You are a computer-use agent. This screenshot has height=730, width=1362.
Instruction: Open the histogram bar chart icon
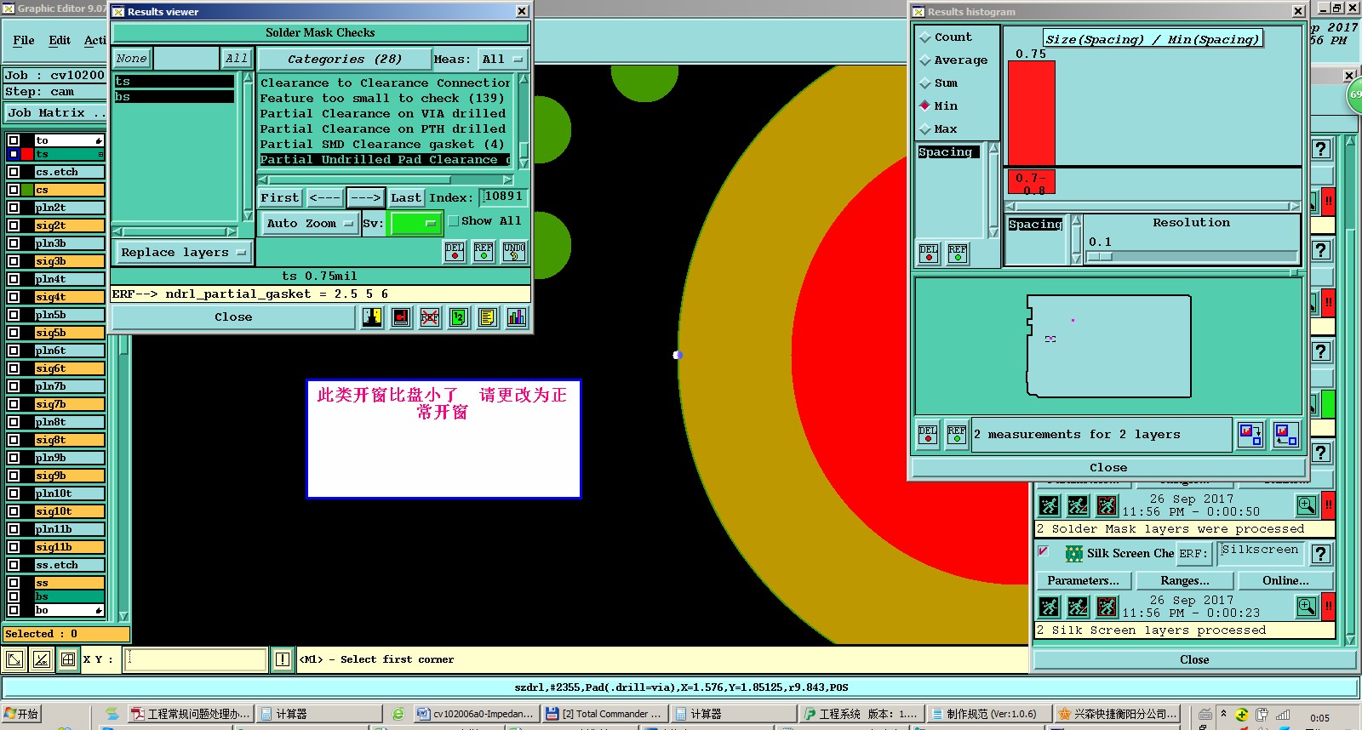pyautogui.click(x=517, y=317)
